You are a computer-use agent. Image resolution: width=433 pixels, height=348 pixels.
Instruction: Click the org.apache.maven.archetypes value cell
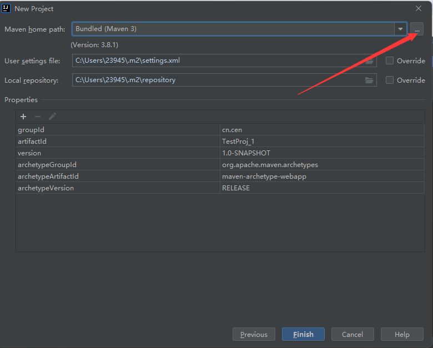click(322, 165)
